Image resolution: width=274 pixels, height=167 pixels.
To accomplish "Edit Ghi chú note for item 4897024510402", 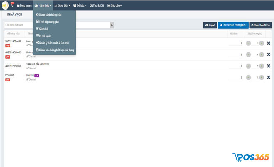I will click(x=31, y=57).
